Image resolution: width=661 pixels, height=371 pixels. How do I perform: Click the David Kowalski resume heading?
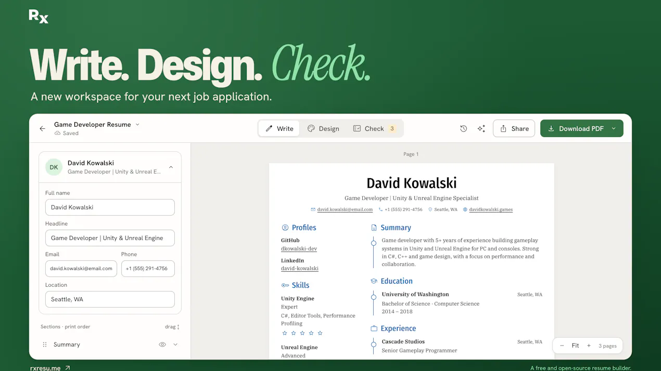pos(411,183)
